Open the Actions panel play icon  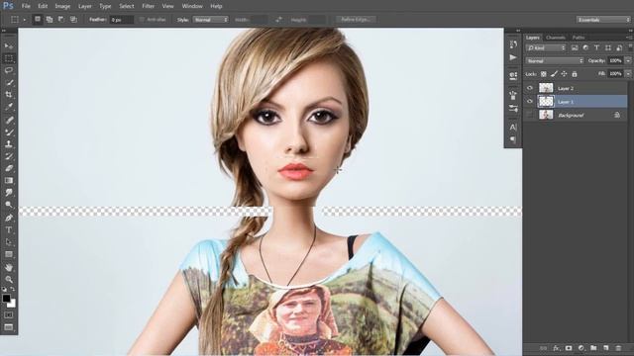pyautogui.click(x=513, y=57)
